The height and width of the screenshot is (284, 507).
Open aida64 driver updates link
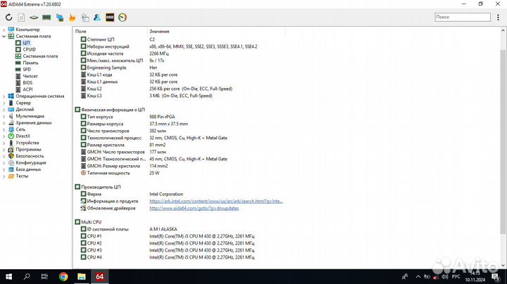[194, 208]
